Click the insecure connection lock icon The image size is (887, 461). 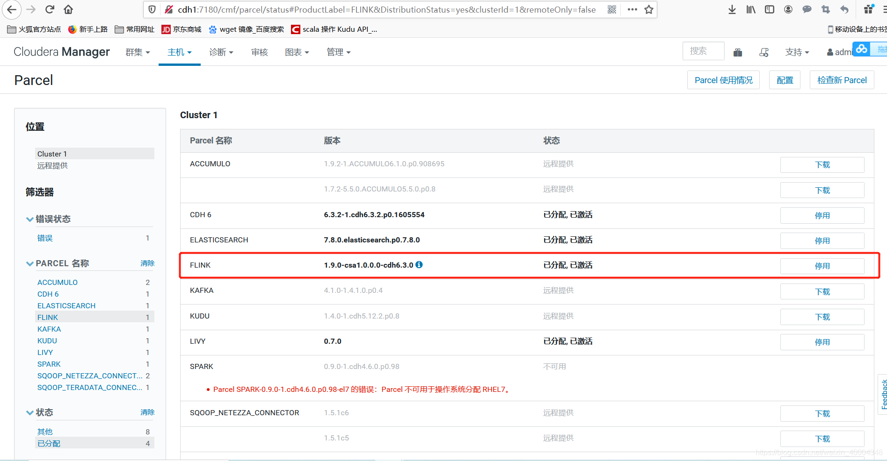click(x=169, y=9)
